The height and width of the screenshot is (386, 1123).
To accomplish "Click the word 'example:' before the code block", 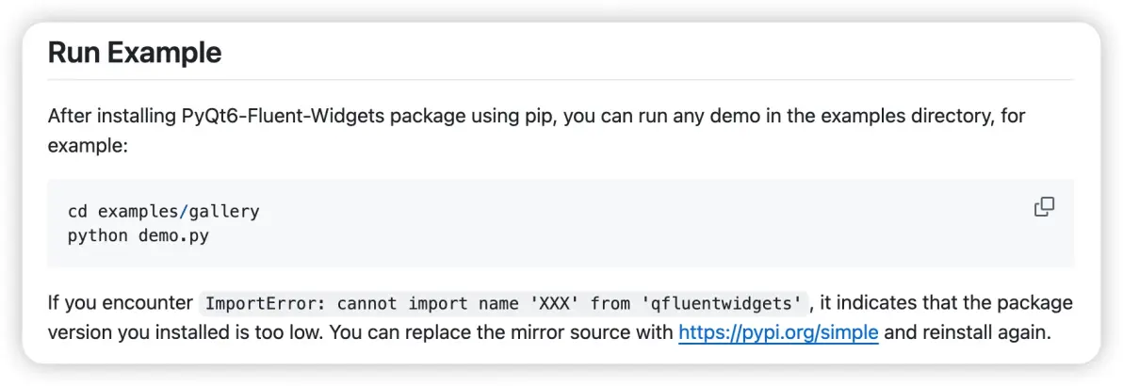I will click(88, 146).
